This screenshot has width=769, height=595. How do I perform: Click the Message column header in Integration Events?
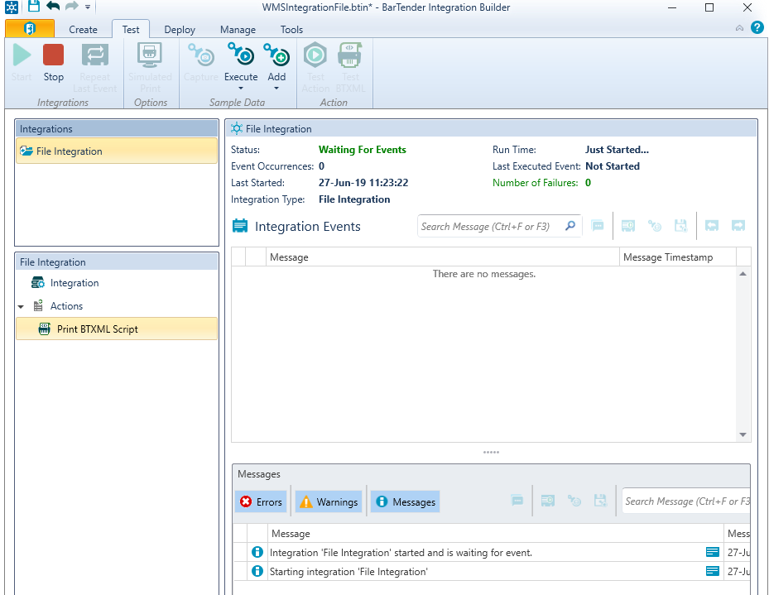(444, 257)
